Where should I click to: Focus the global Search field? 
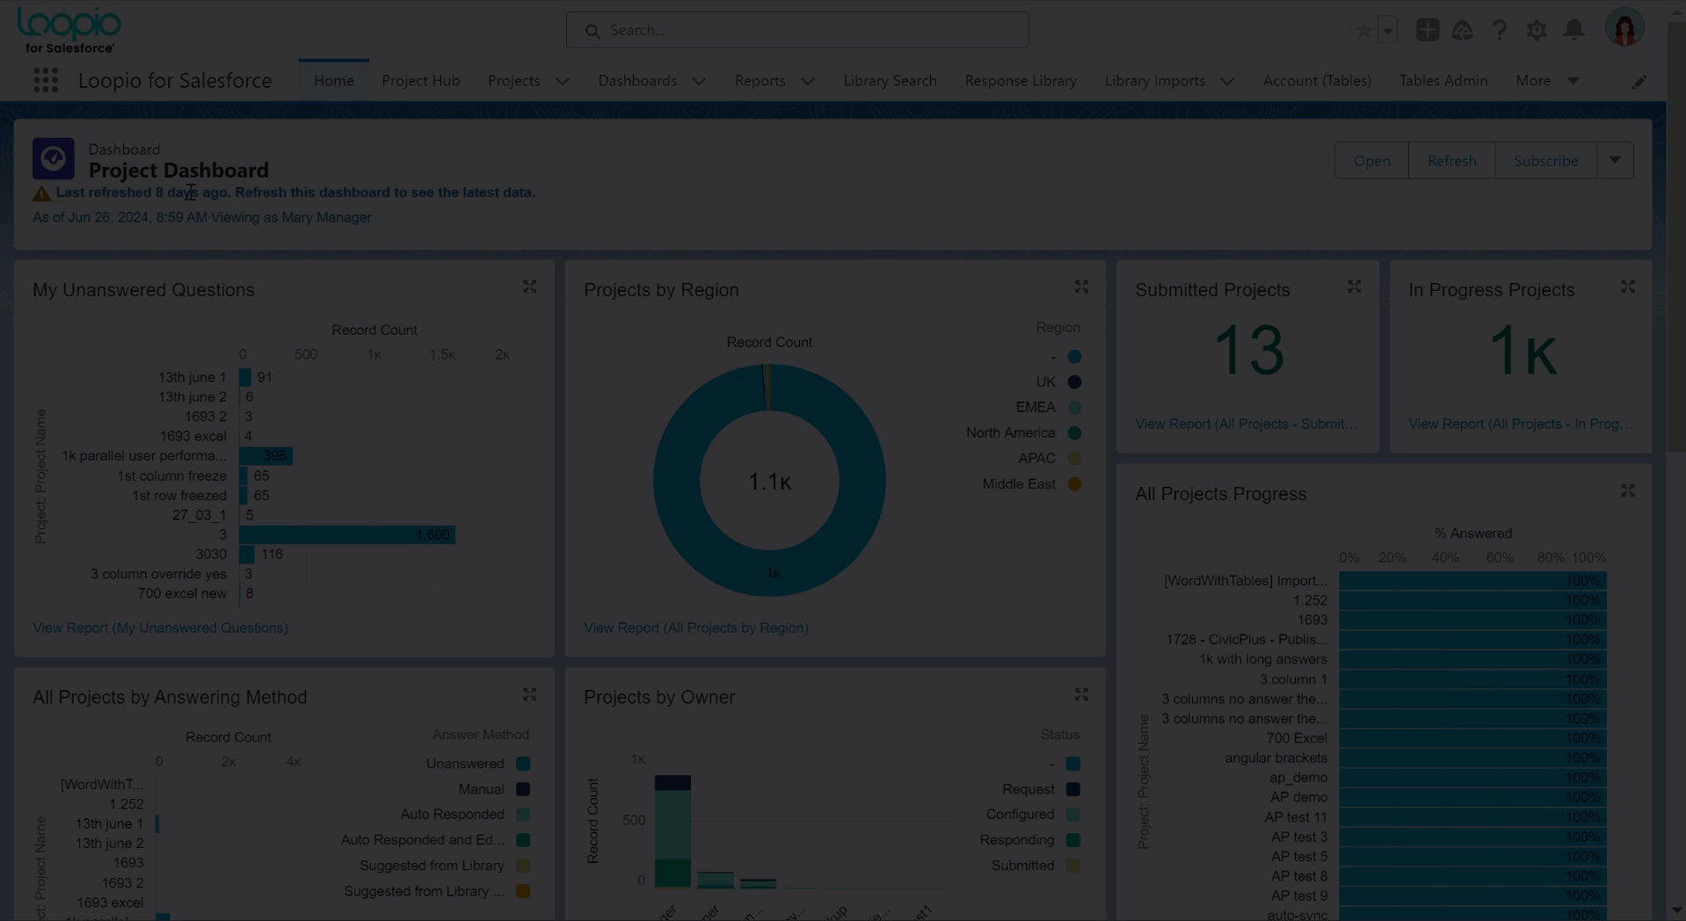[797, 30]
